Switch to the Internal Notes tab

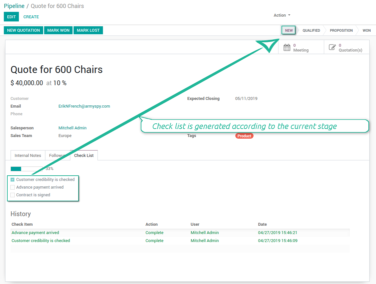tap(28, 155)
